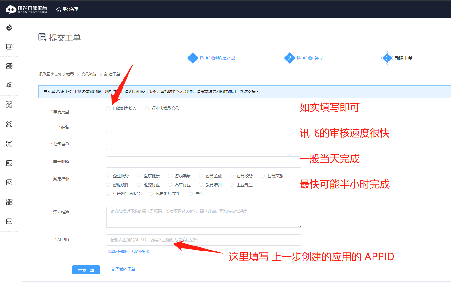
Task: Choose 汽车行业 industry option
Action: pyautogui.click(x=170, y=185)
